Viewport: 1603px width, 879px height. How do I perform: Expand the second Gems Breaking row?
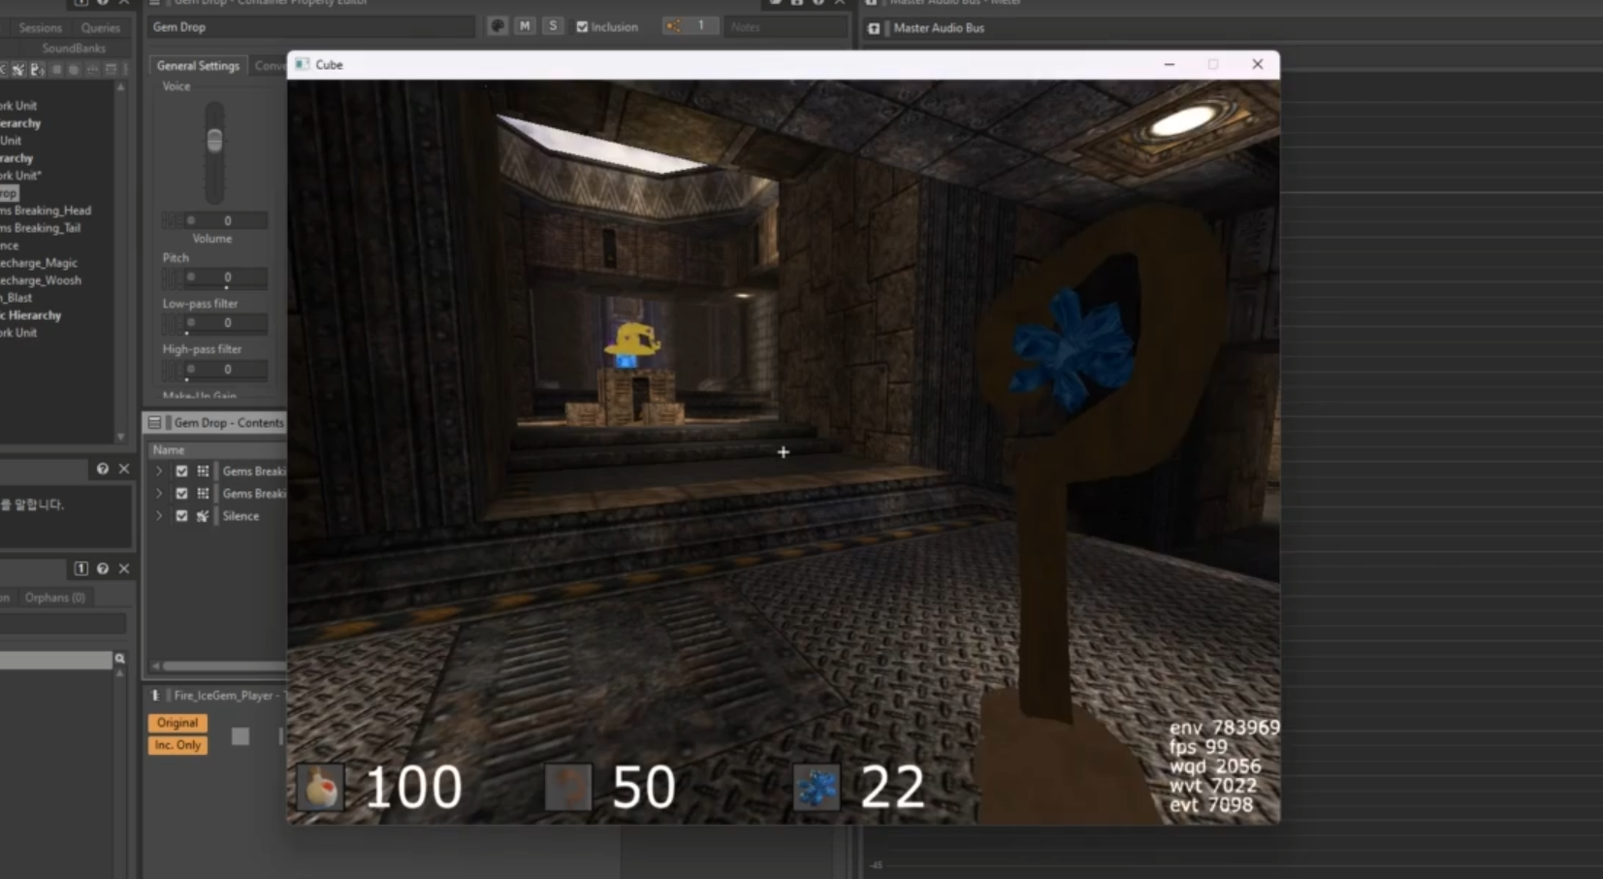pos(159,494)
